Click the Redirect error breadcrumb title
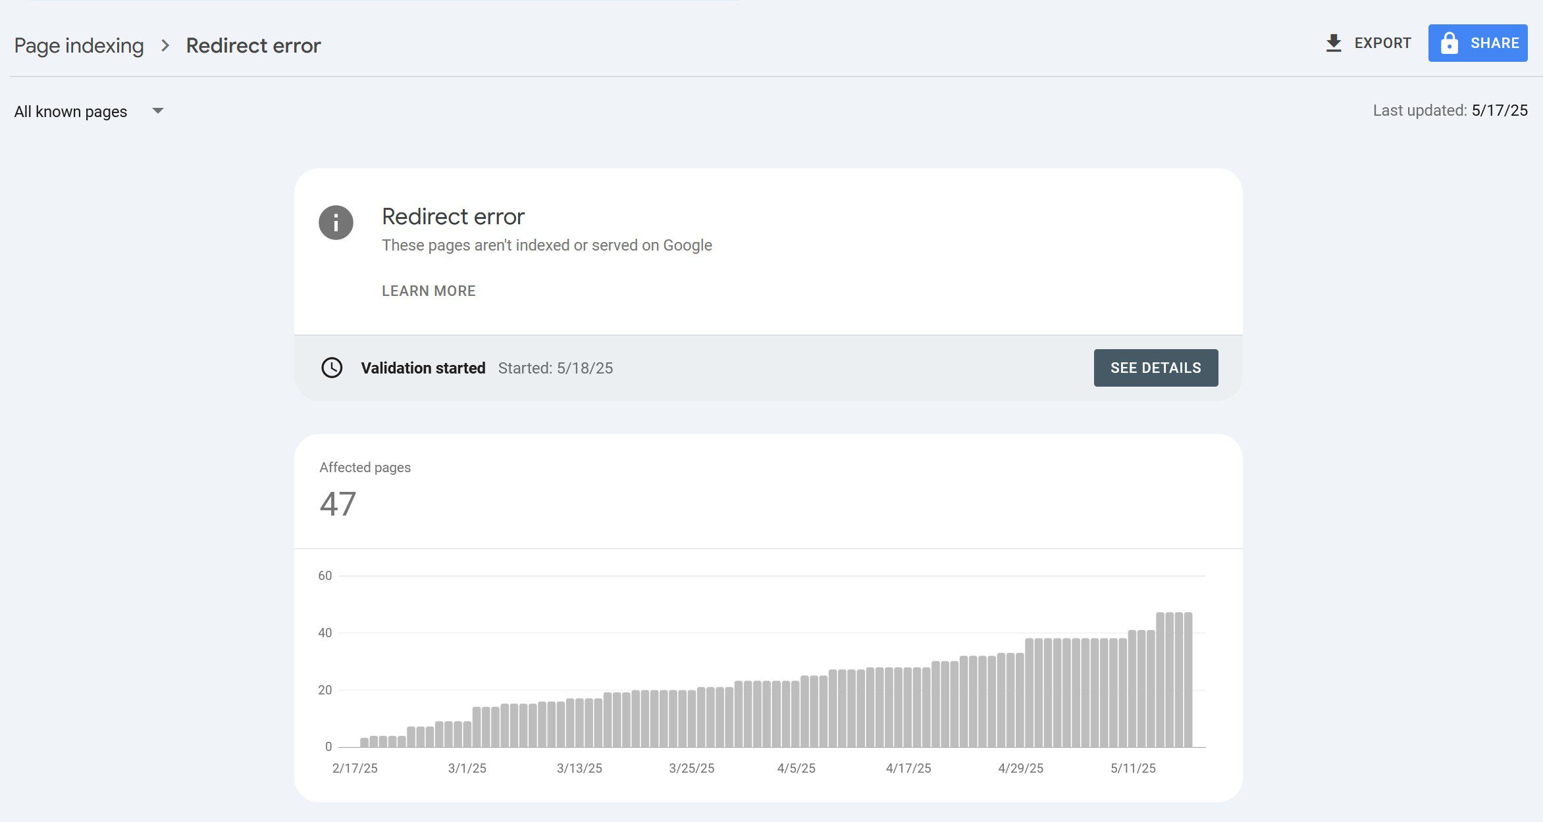1543x822 pixels. click(x=253, y=45)
